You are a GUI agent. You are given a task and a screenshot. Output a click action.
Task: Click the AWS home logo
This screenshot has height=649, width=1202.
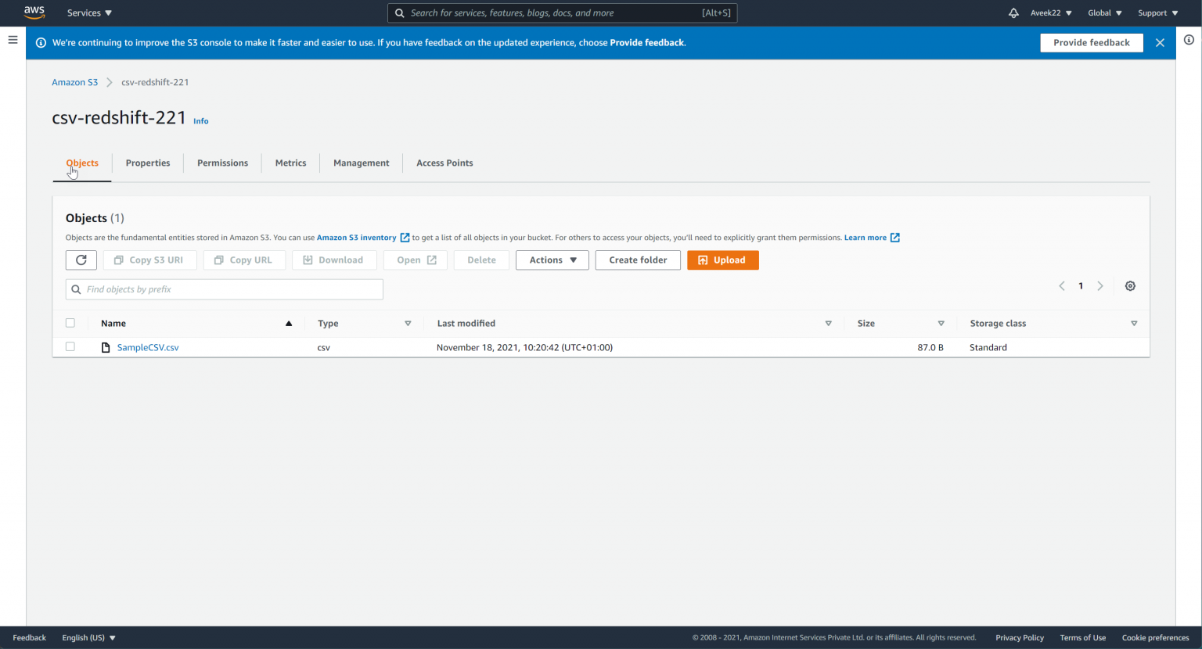point(33,13)
